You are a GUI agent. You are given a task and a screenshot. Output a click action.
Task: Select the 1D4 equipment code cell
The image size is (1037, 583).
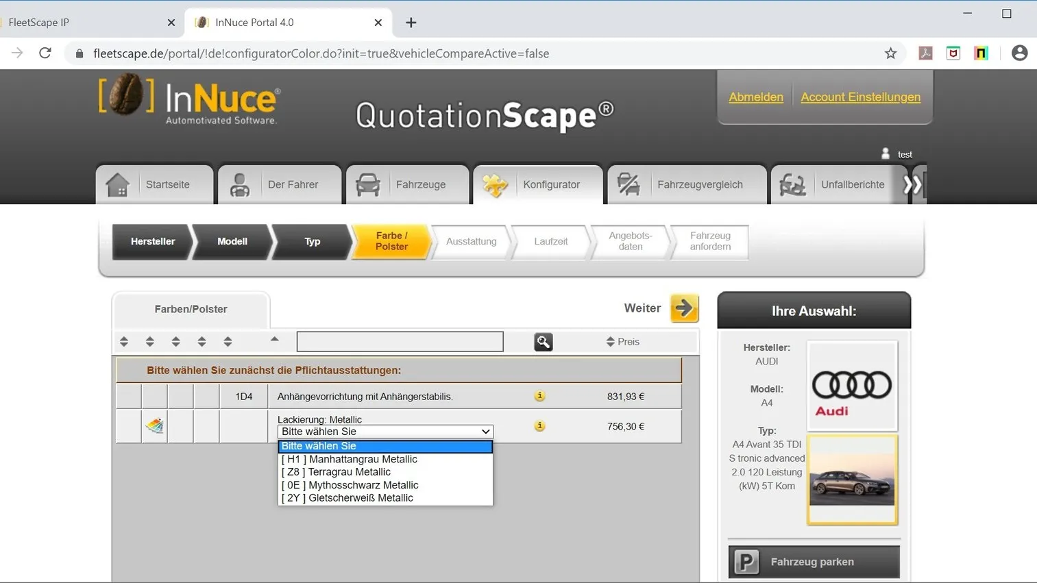243,397
